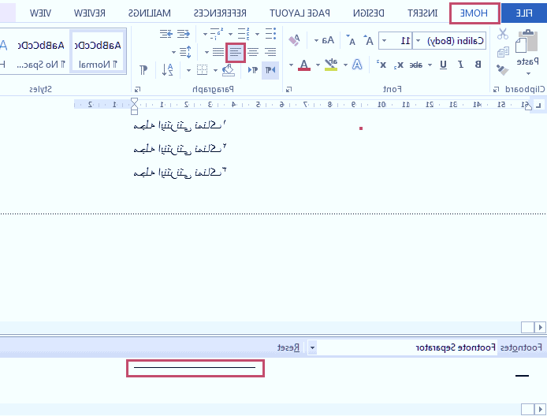This screenshot has height=416, width=547.
Task: Click the Grow Font icon
Action: coord(368,41)
